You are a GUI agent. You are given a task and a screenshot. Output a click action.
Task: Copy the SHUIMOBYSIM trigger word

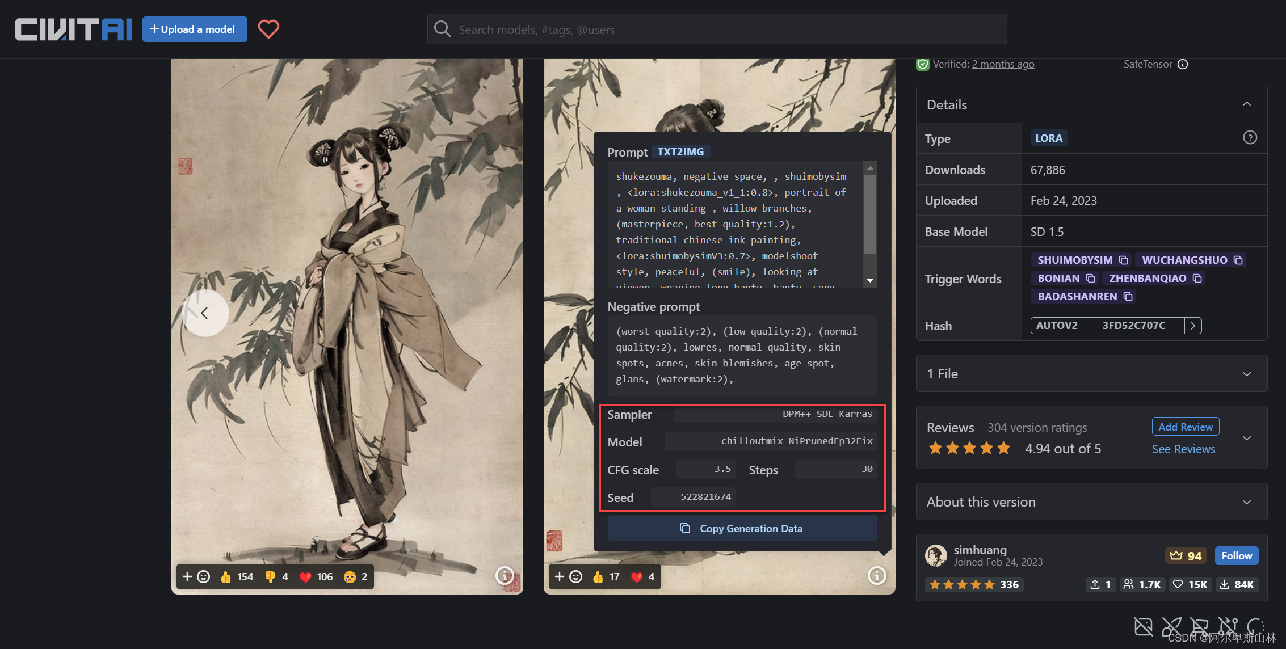click(1123, 260)
